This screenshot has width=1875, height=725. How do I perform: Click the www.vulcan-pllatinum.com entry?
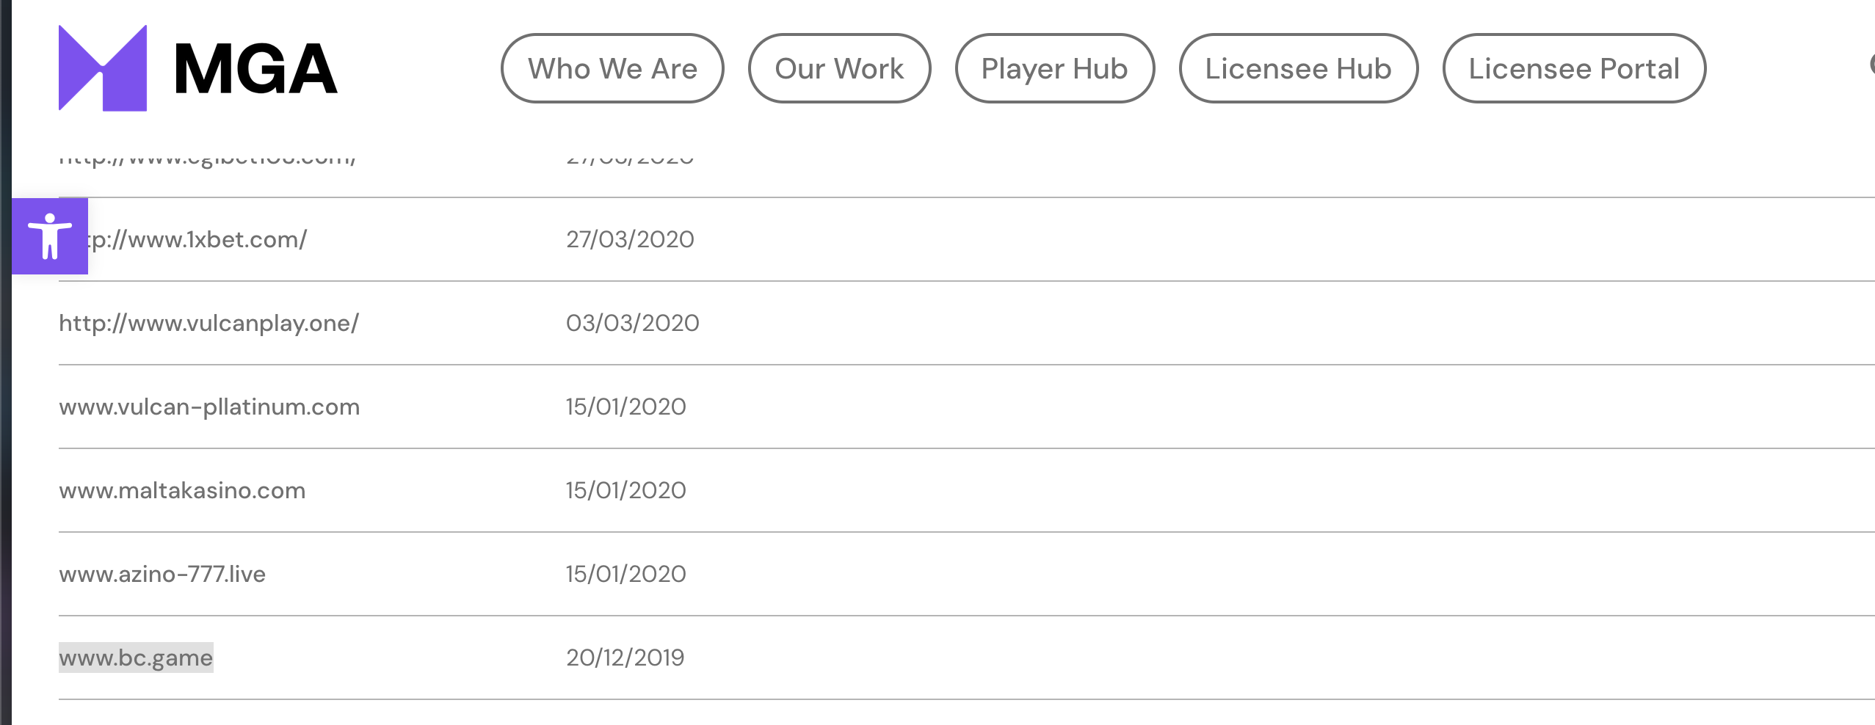pos(209,407)
